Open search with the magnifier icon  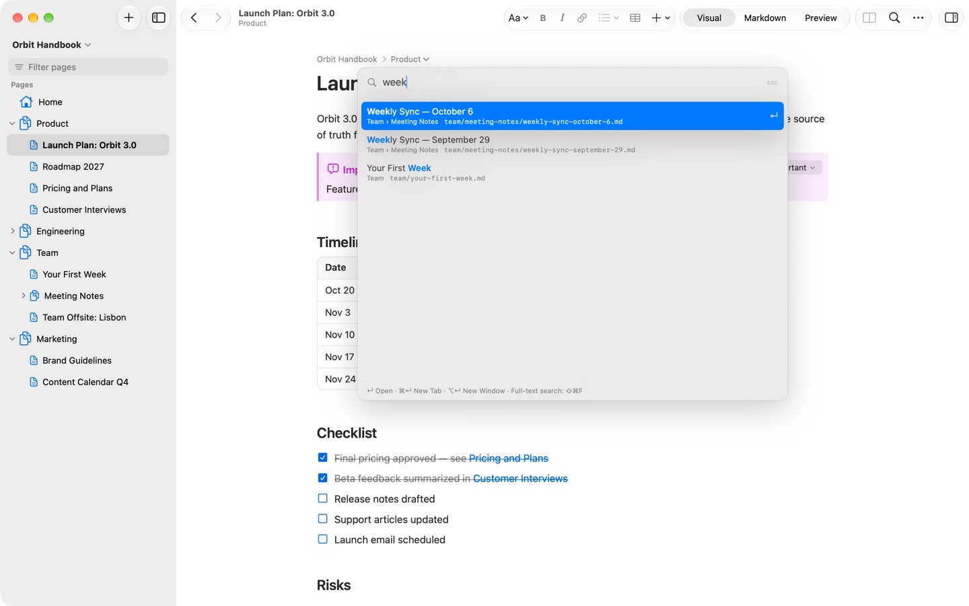click(894, 18)
